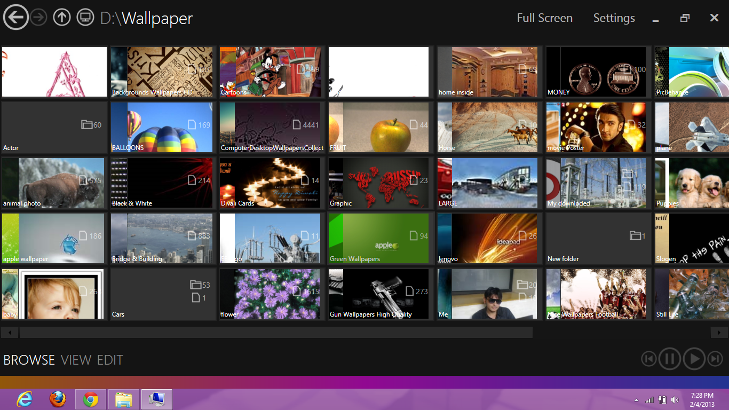Click the D:\Wallpaper path title
The image size is (729, 410).
point(146,18)
